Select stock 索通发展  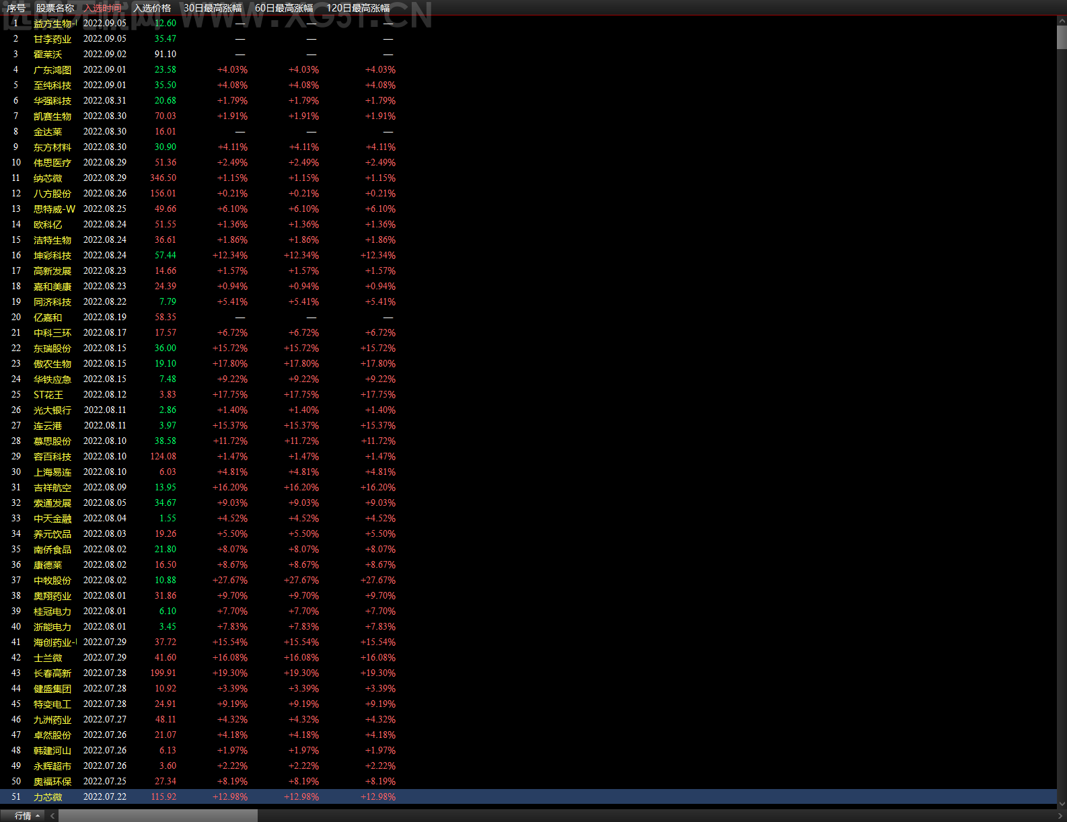(52, 503)
